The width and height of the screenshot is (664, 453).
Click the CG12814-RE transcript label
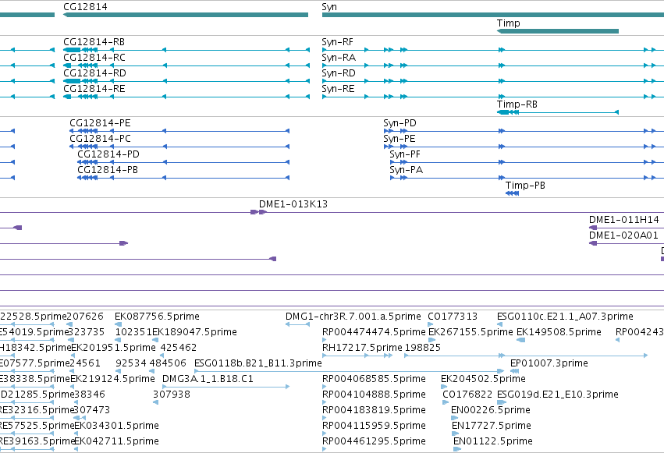click(94, 89)
